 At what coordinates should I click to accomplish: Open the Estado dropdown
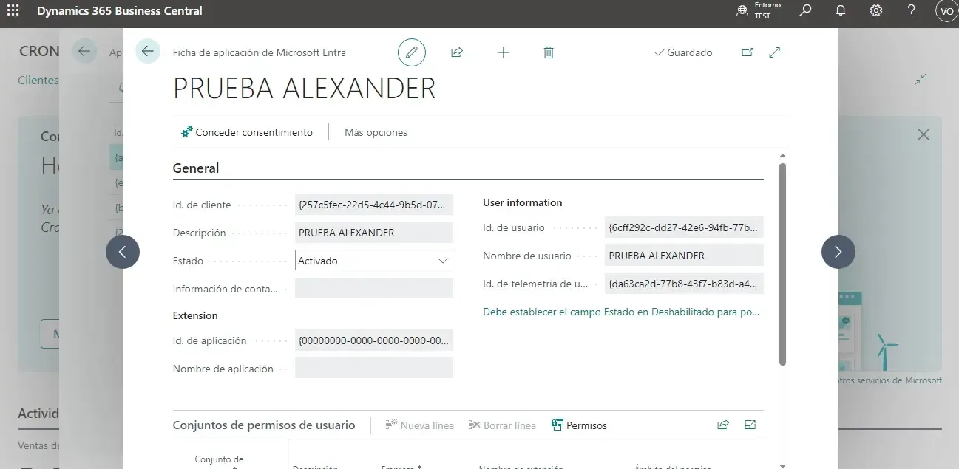pyautogui.click(x=373, y=260)
